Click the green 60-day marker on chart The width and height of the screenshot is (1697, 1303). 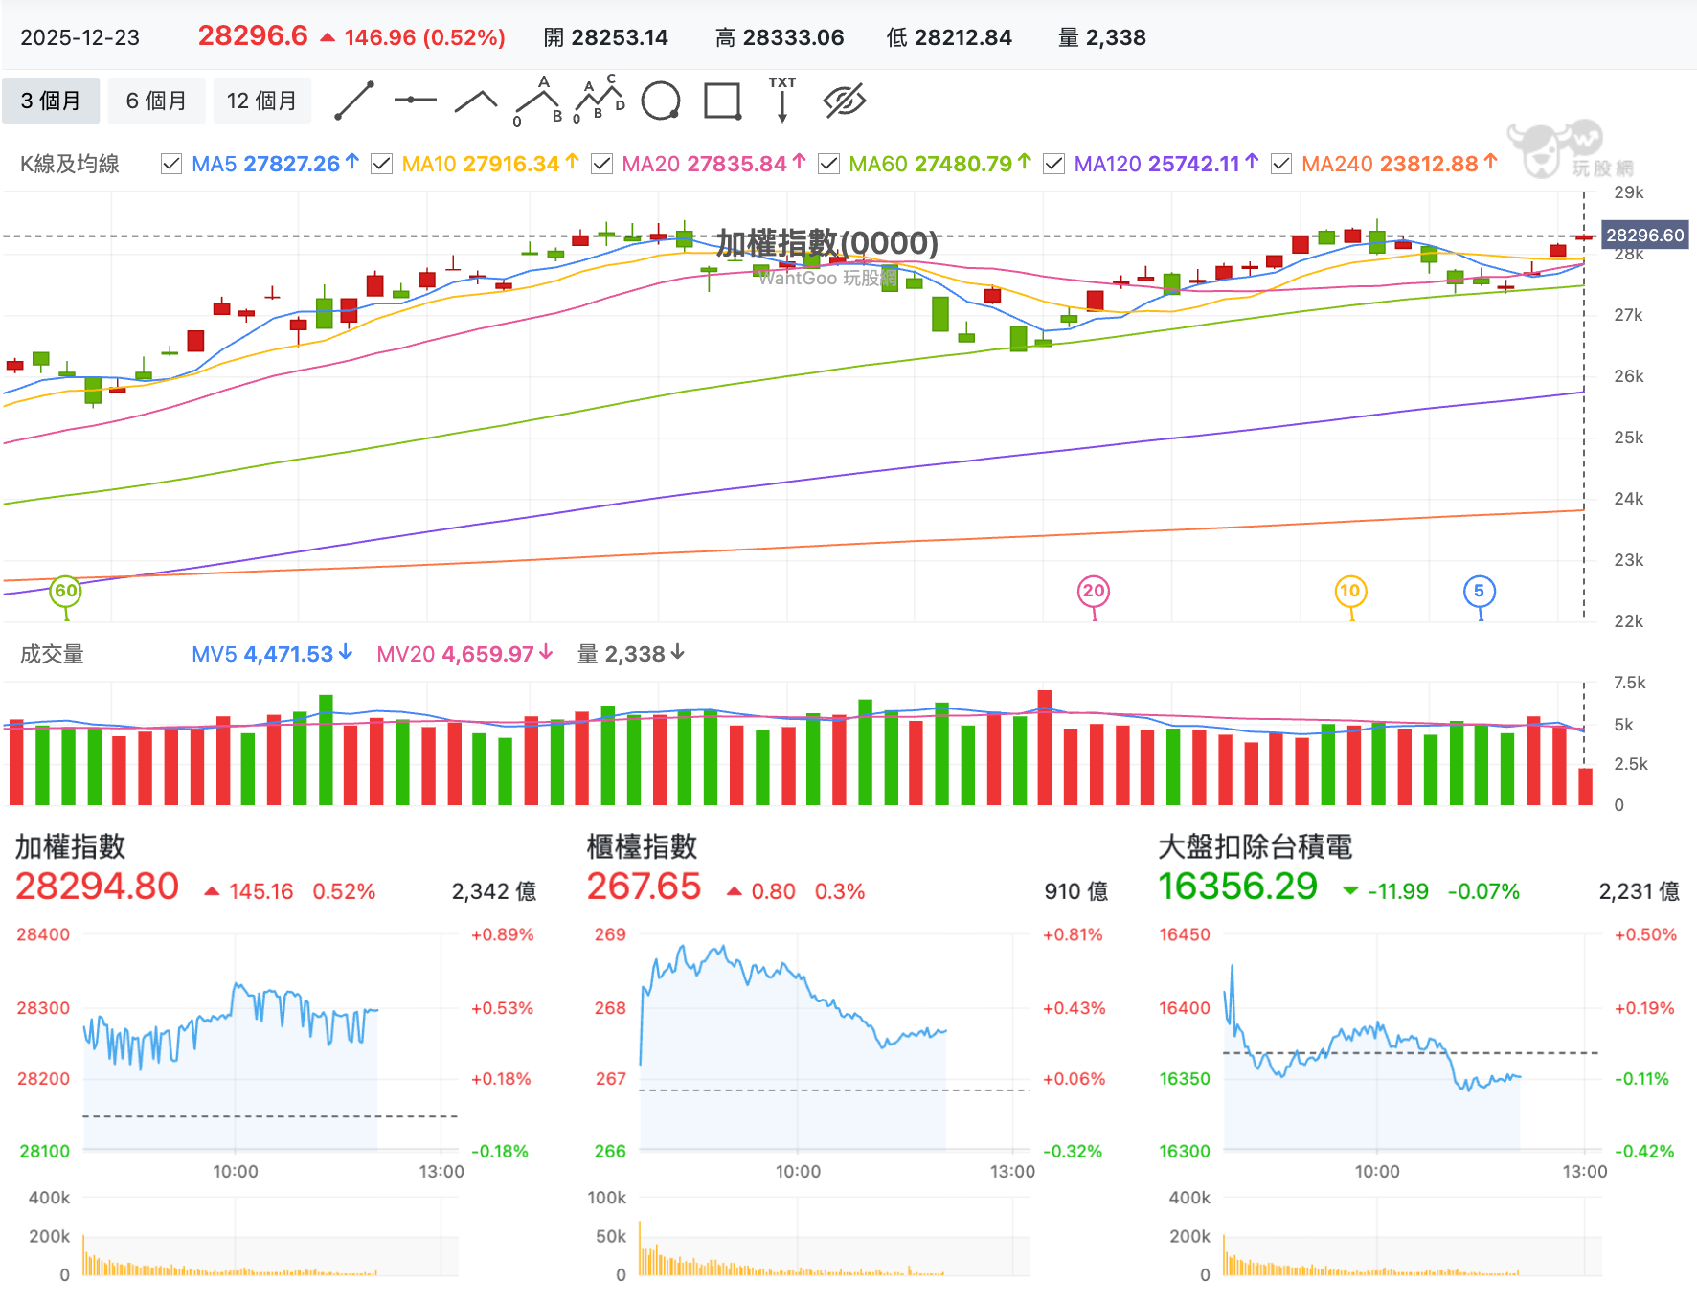(x=65, y=592)
